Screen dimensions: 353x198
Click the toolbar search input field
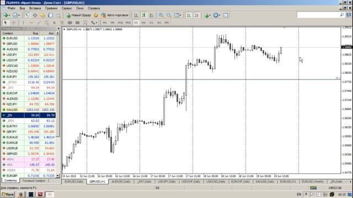pyautogui.click(x=318, y=15)
